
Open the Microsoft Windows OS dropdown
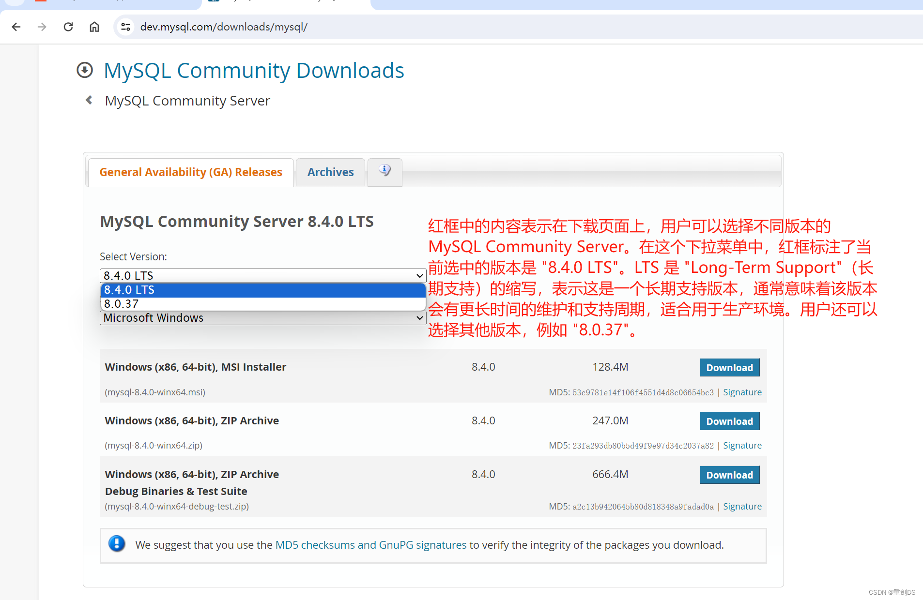pos(263,318)
